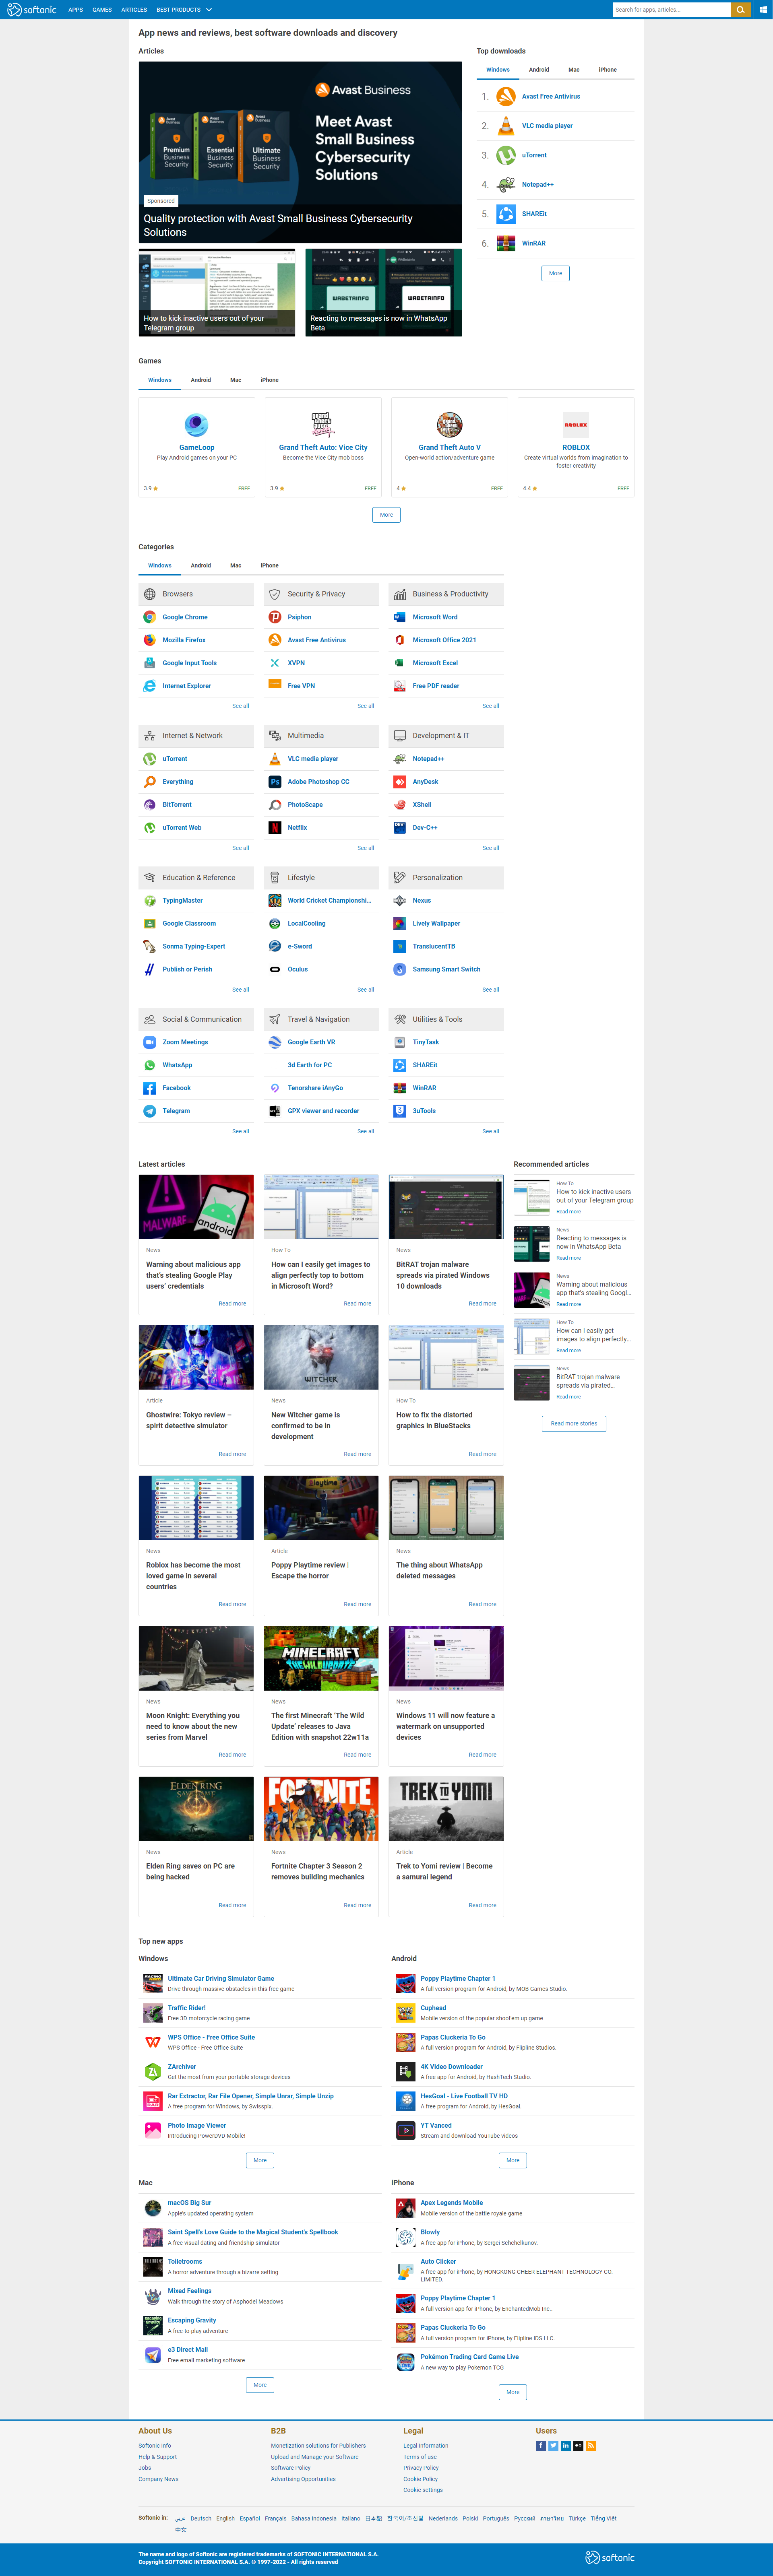Focus the search for apps input field
The width and height of the screenshot is (773, 2576).
671,10
